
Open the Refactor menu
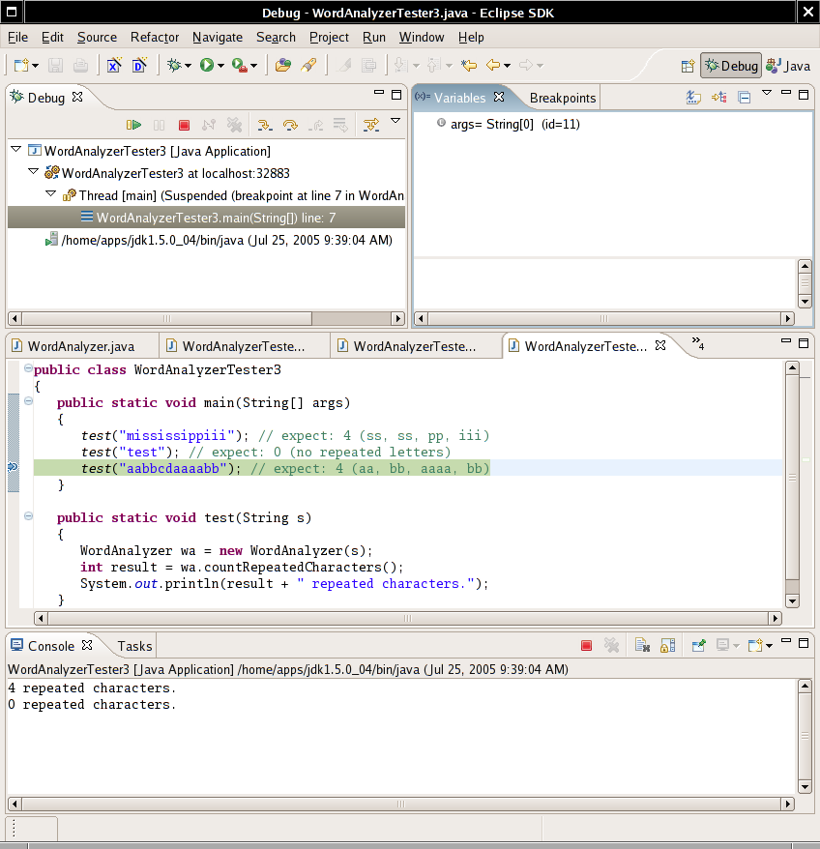pos(155,38)
